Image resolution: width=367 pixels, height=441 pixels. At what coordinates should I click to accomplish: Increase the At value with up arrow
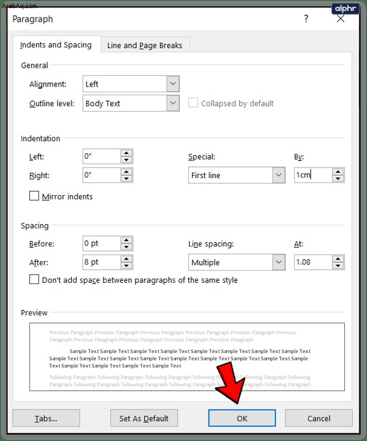[x=338, y=259]
